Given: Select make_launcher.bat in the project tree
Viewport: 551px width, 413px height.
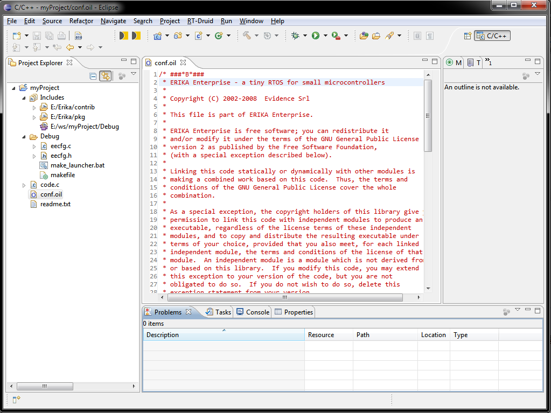Looking at the screenshot, I should (72, 165).
